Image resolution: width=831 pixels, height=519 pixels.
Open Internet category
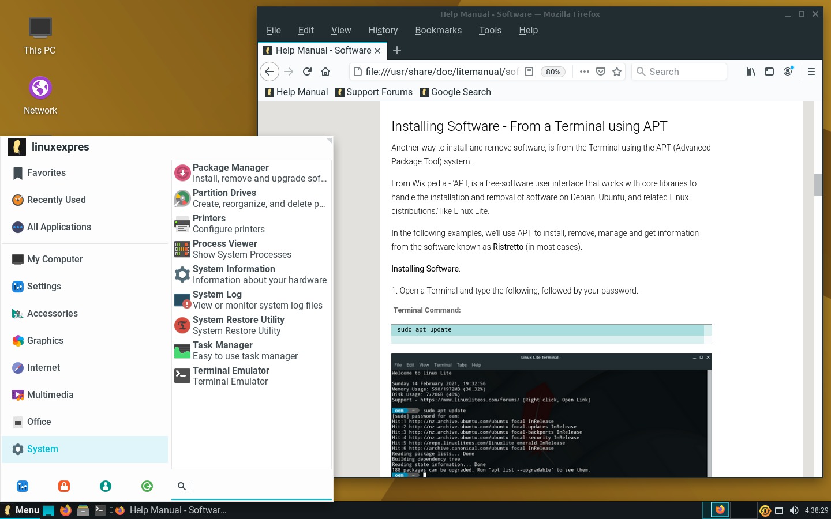tap(85, 367)
